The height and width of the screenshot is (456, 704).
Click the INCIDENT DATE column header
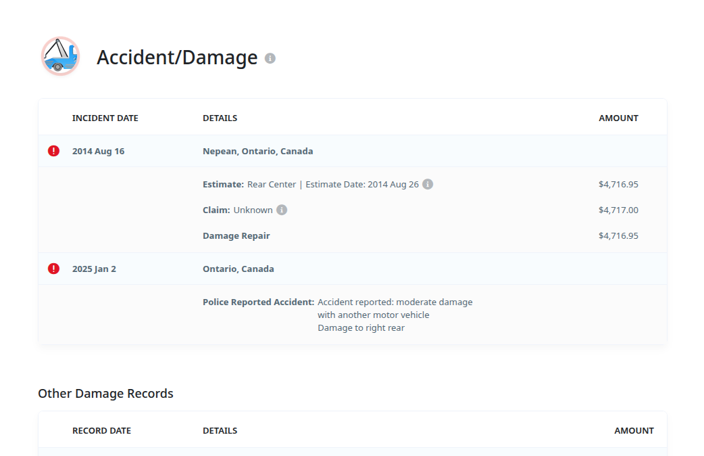105,118
